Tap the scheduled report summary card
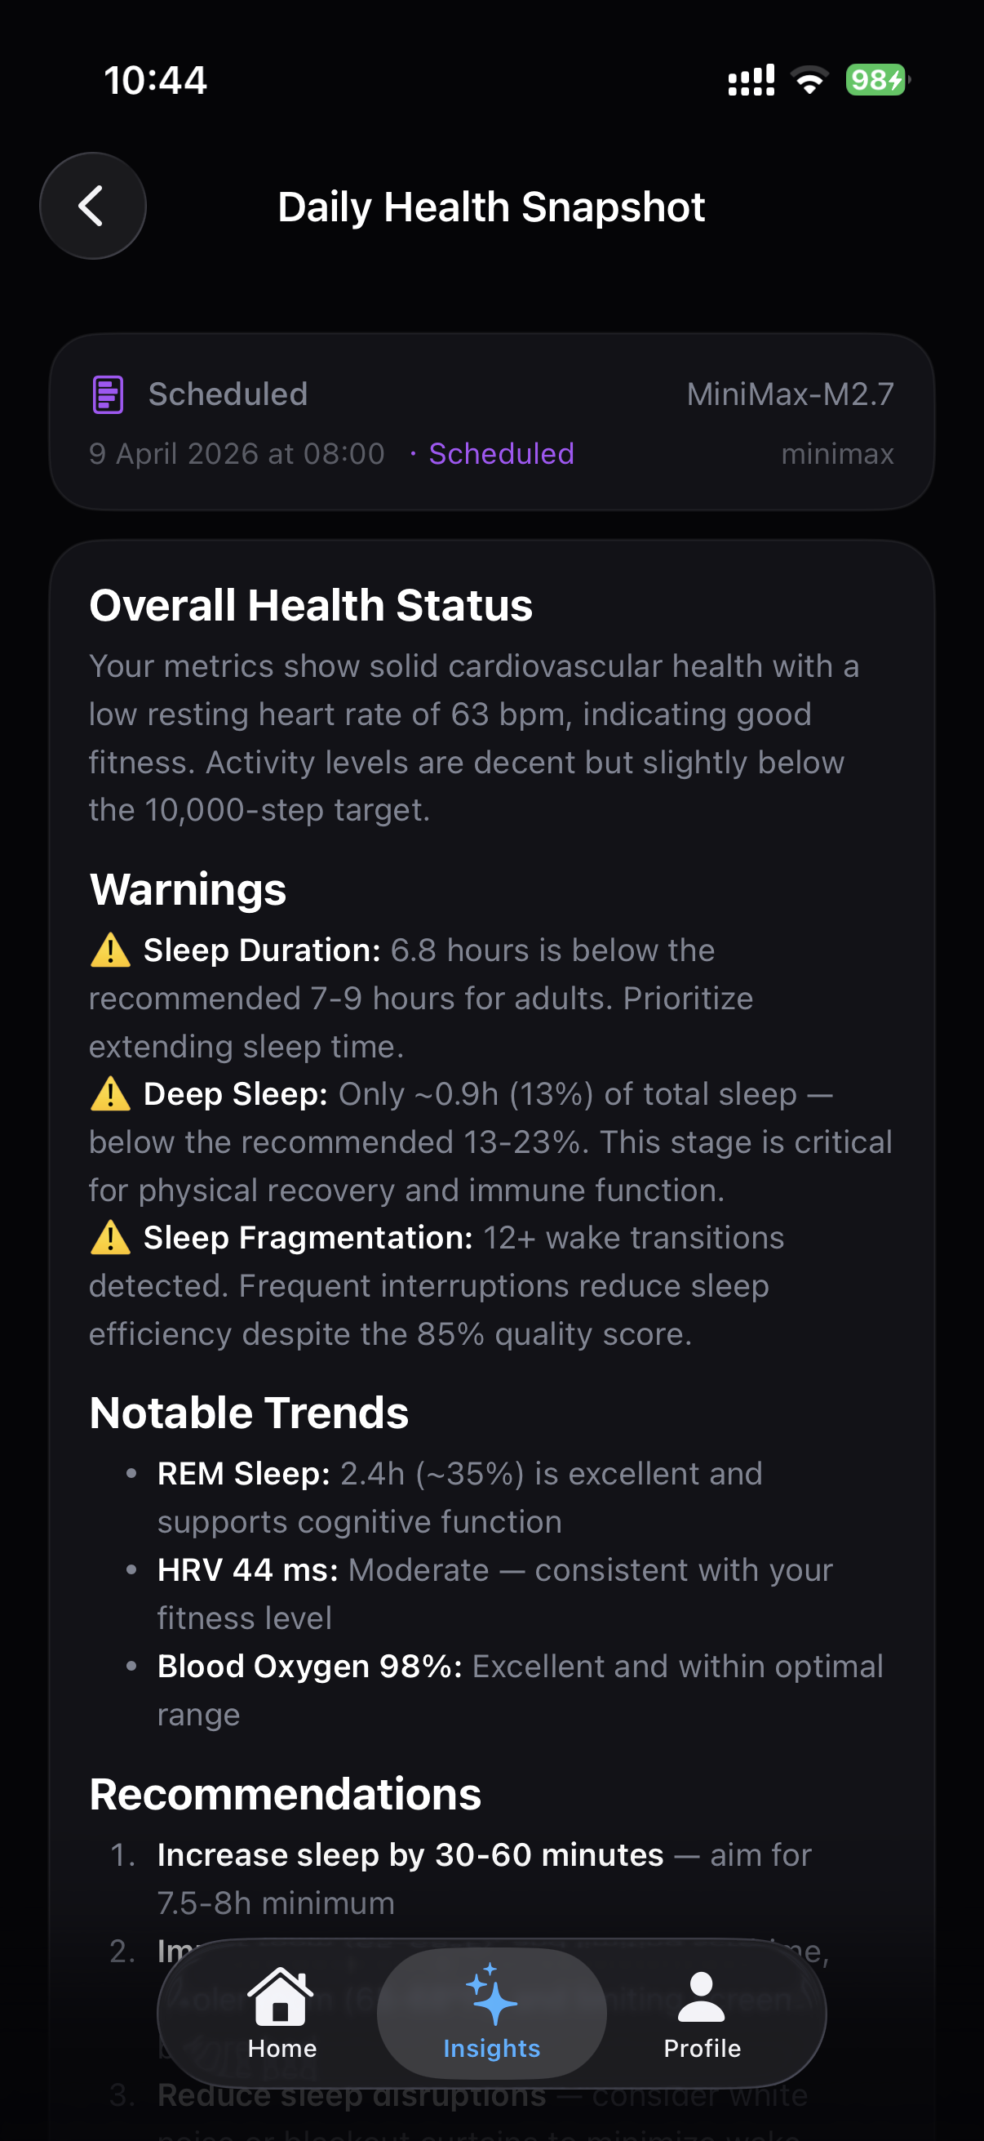The height and width of the screenshot is (2141, 984). pyautogui.click(x=491, y=422)
